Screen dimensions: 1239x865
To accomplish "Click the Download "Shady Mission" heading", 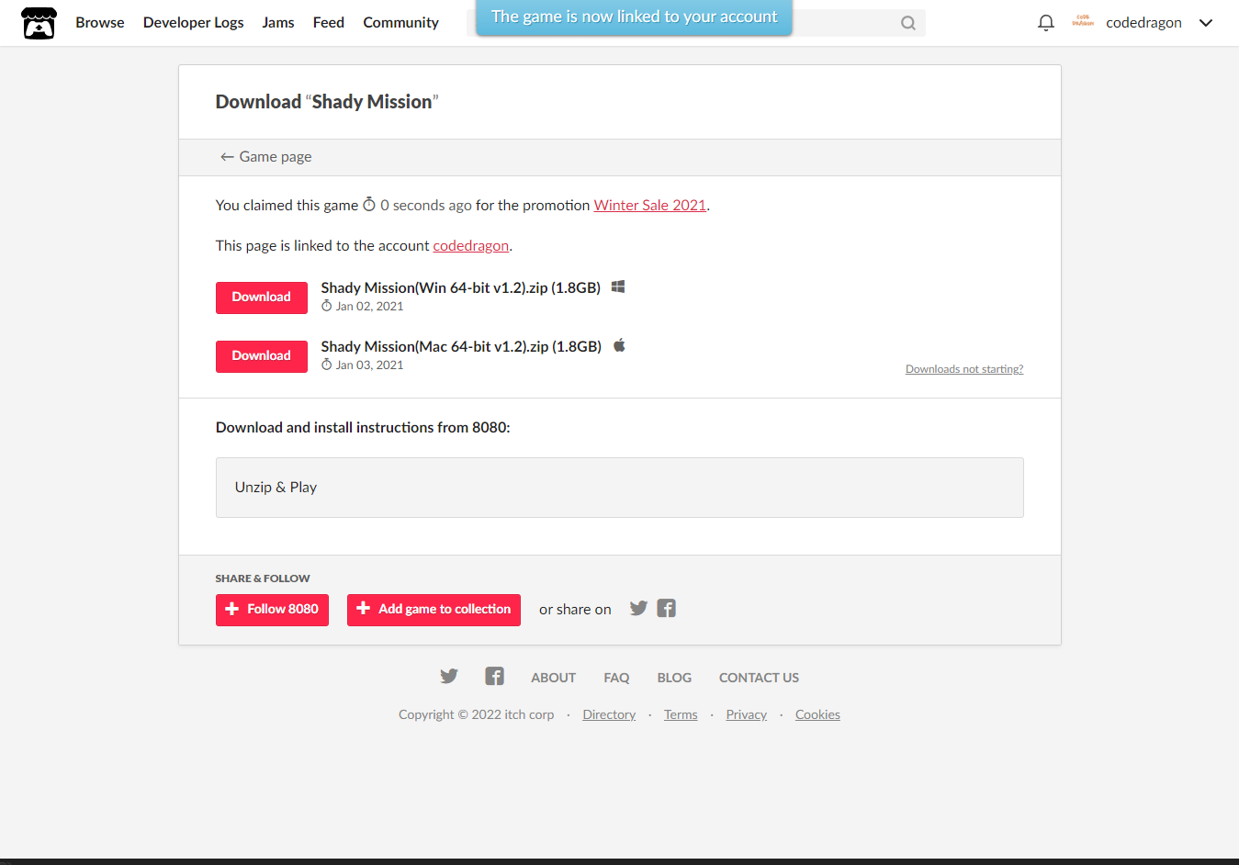I will coord(327,102).
